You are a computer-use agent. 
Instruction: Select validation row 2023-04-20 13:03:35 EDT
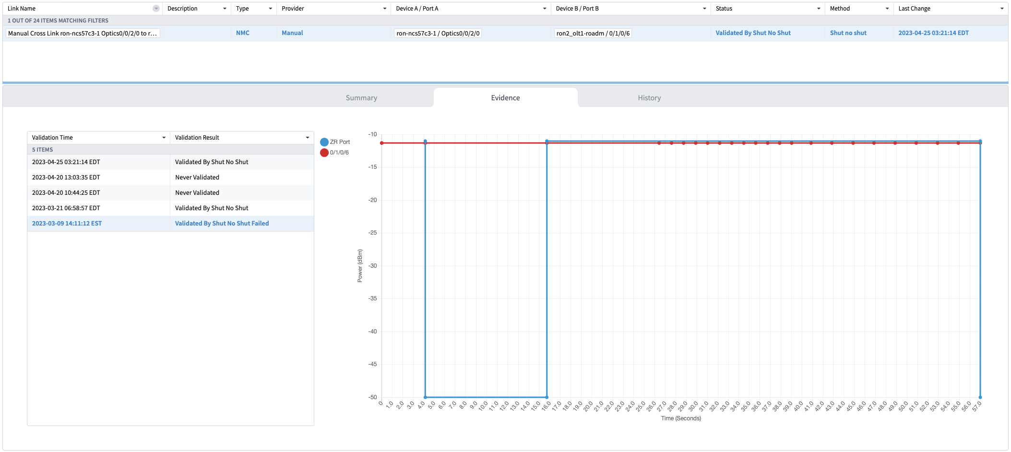[170, 178]
